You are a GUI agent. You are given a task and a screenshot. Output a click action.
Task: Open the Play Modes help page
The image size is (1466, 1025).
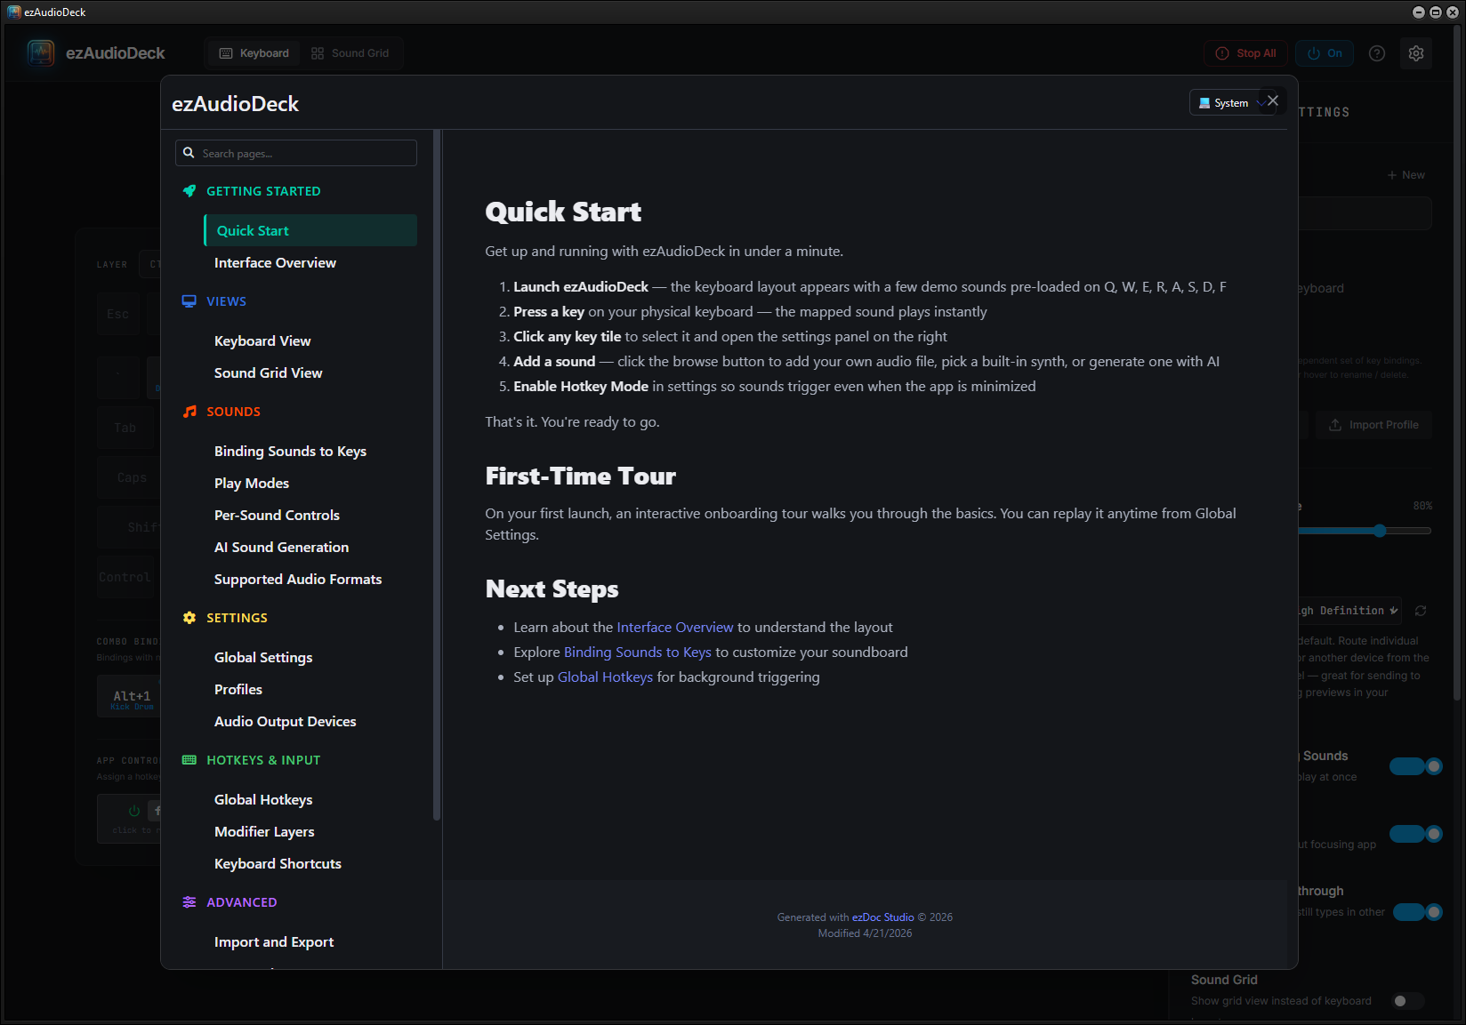[x=252, y=484]
